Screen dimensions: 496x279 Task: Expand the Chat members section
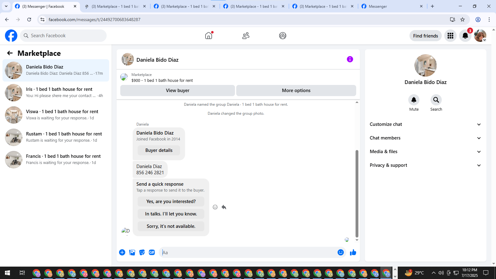point(425,138)
